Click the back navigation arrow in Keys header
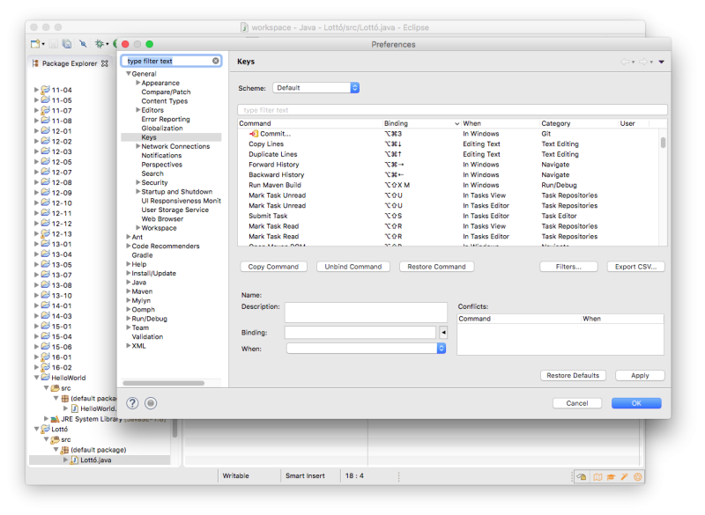The height and width of the screenshot is (515, 705). (625, 62)
